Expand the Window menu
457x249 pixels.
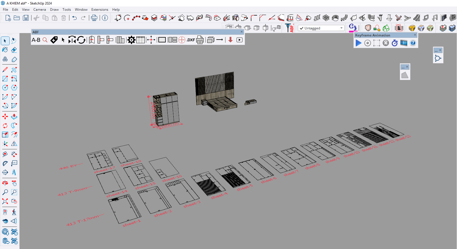[x=81, y=10]
